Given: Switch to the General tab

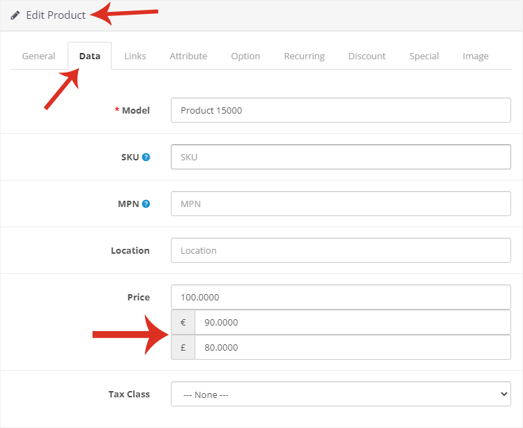Looking at the screenshot, I should (x=38, y=56).
